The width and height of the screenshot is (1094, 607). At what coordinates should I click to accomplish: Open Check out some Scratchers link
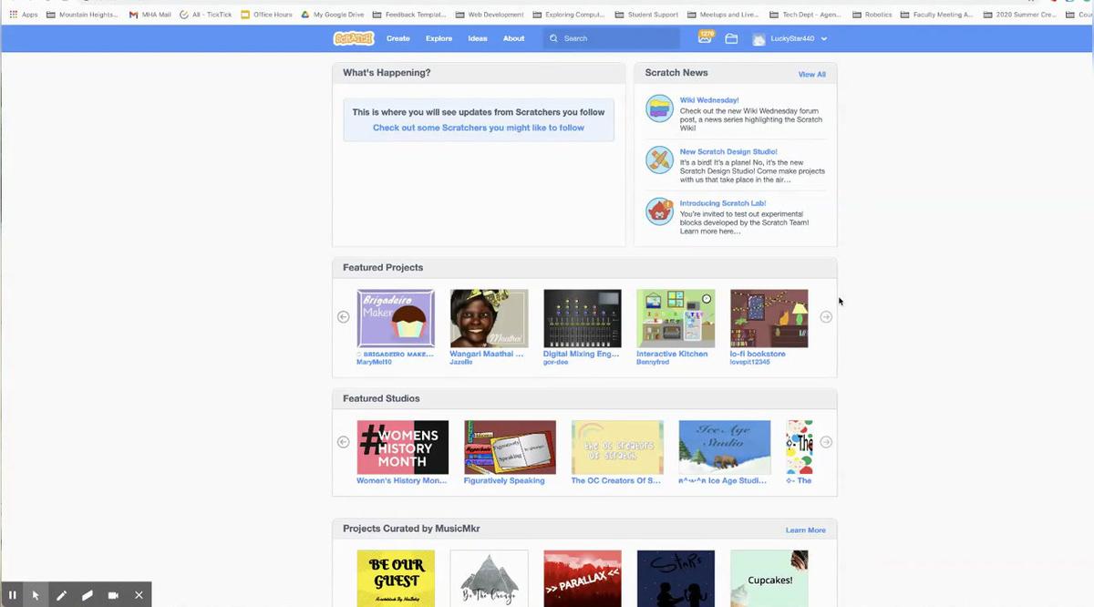[x=479, y=128]
